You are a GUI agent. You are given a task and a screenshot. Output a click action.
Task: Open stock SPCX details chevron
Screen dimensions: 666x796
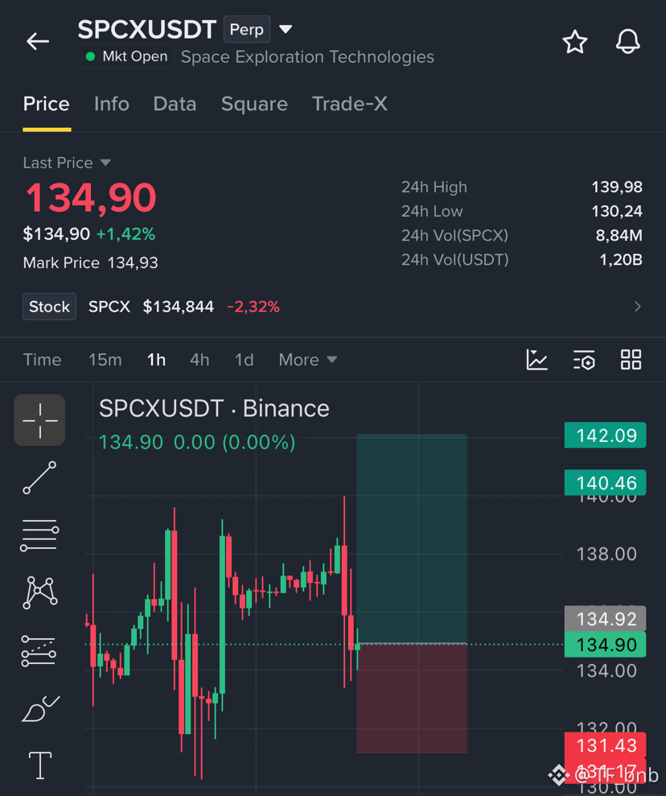[638, 307]
